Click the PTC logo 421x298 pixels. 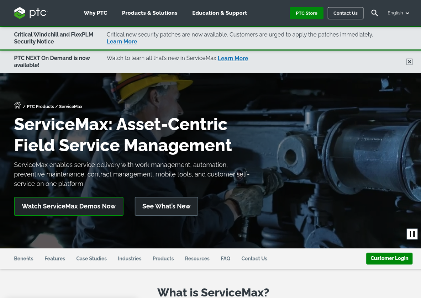click(x=31, y=13)
